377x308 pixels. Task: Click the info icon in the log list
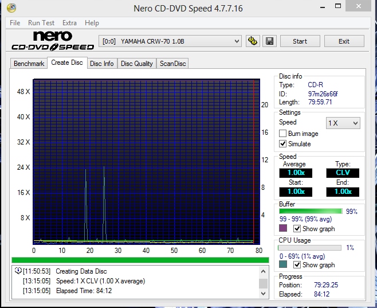point(18,271)
